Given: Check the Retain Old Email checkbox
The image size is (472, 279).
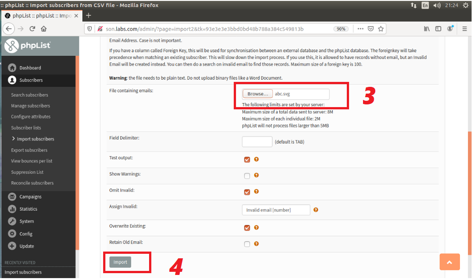Looking at the screenshot, I should [x=247, y=244].
